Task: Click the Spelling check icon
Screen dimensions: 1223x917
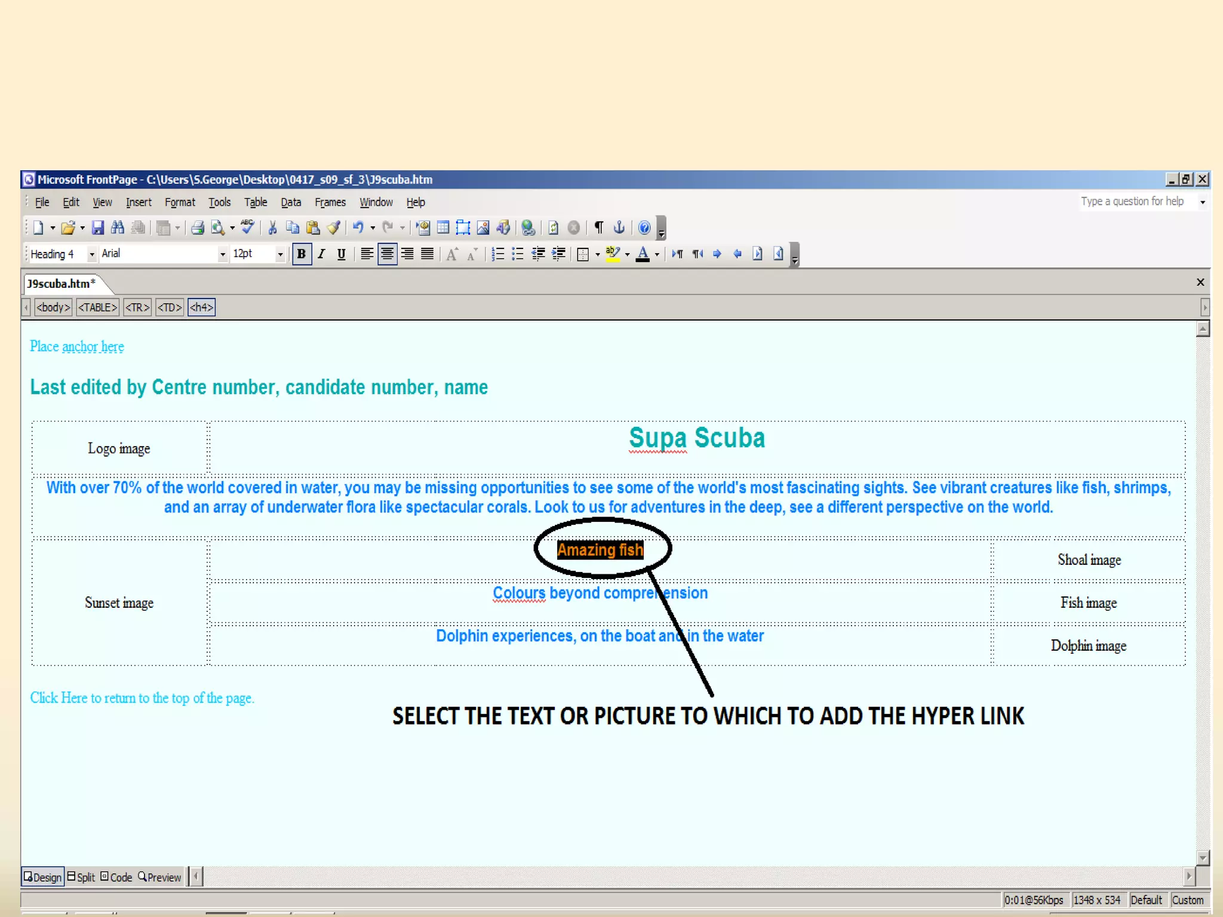Action: 247,227
